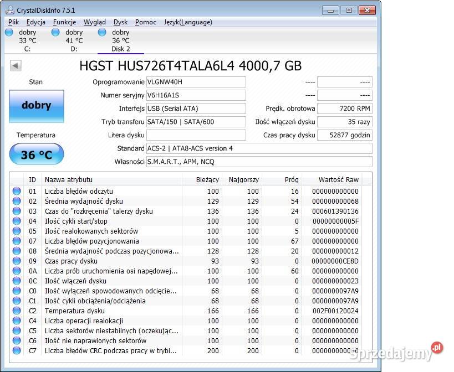
Task: Click the Wartość Raw column header
Action: [x=332, y=179]
